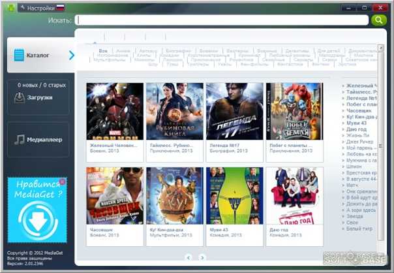Click the Легенда №17 title caption
The height and width of the screenshot is (273, 394).
(x=224, y=146)
